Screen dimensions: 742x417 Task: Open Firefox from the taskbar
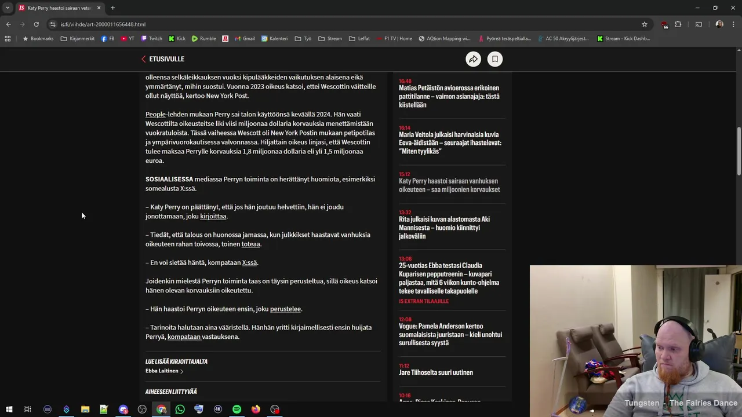[256, 409]
